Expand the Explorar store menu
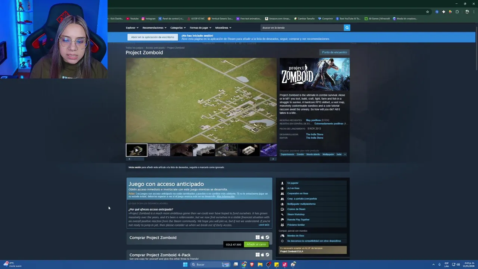 [x=132, y=28]
